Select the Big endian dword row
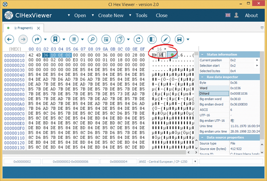This screenshot has width=267, height=181. (x=229, y=104)
